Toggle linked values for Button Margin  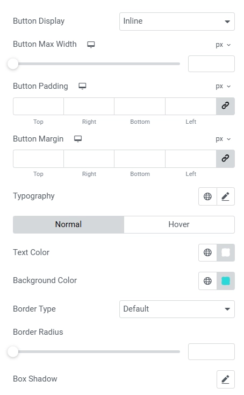pyautogui.click(x=225, y=159)
